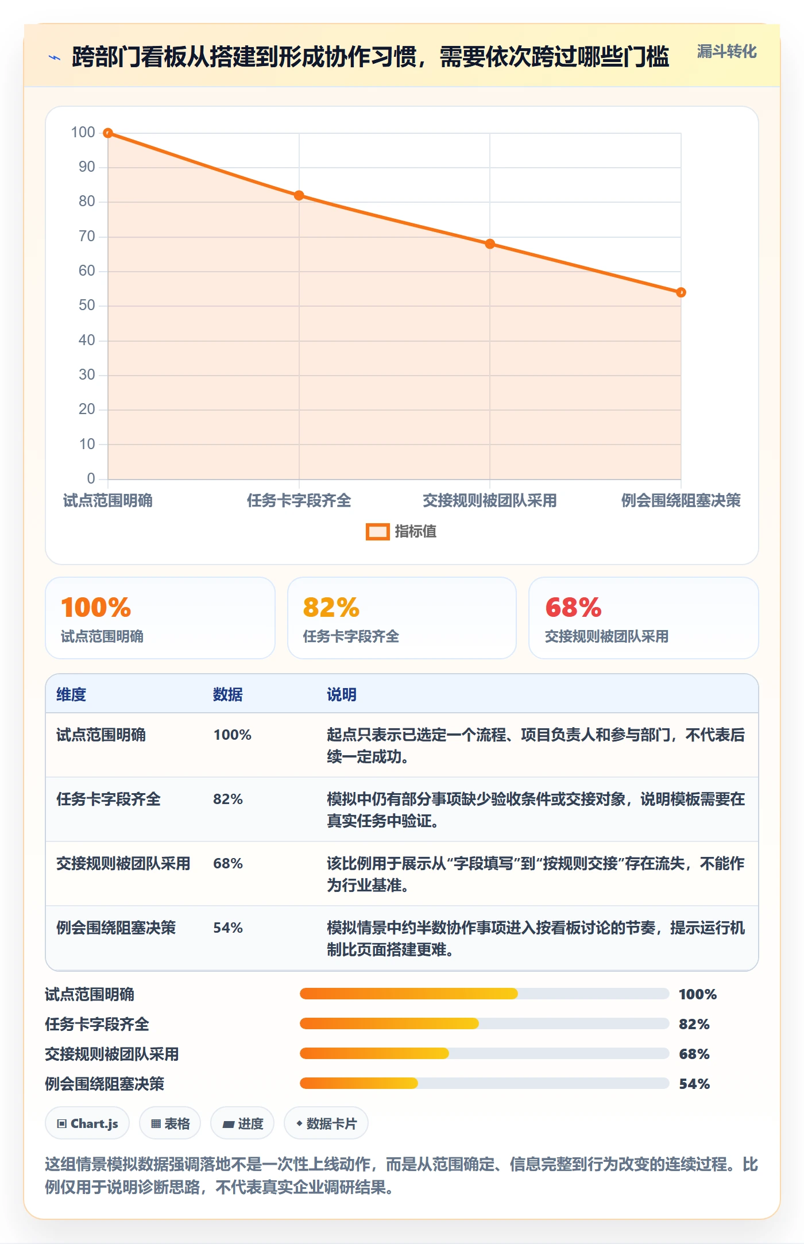This screenshot has width=804, height=1244.
Task: Click the x-axis label 例会围绕阻塞决策
Action: point(681,501)
